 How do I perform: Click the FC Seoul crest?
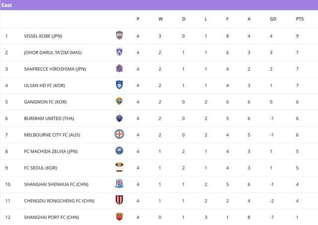[119, 167]
